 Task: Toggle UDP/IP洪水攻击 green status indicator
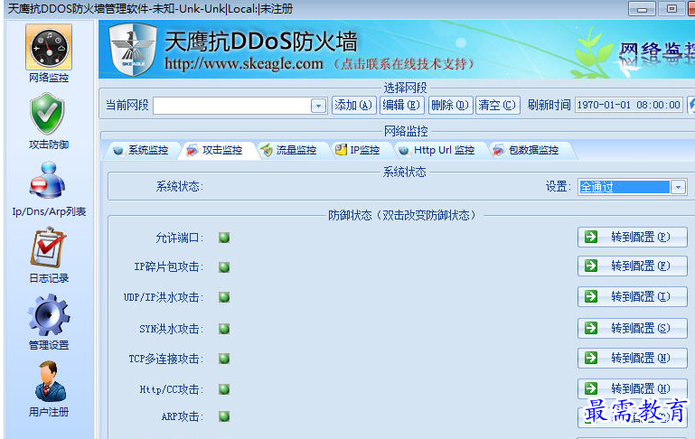[224, 297]
